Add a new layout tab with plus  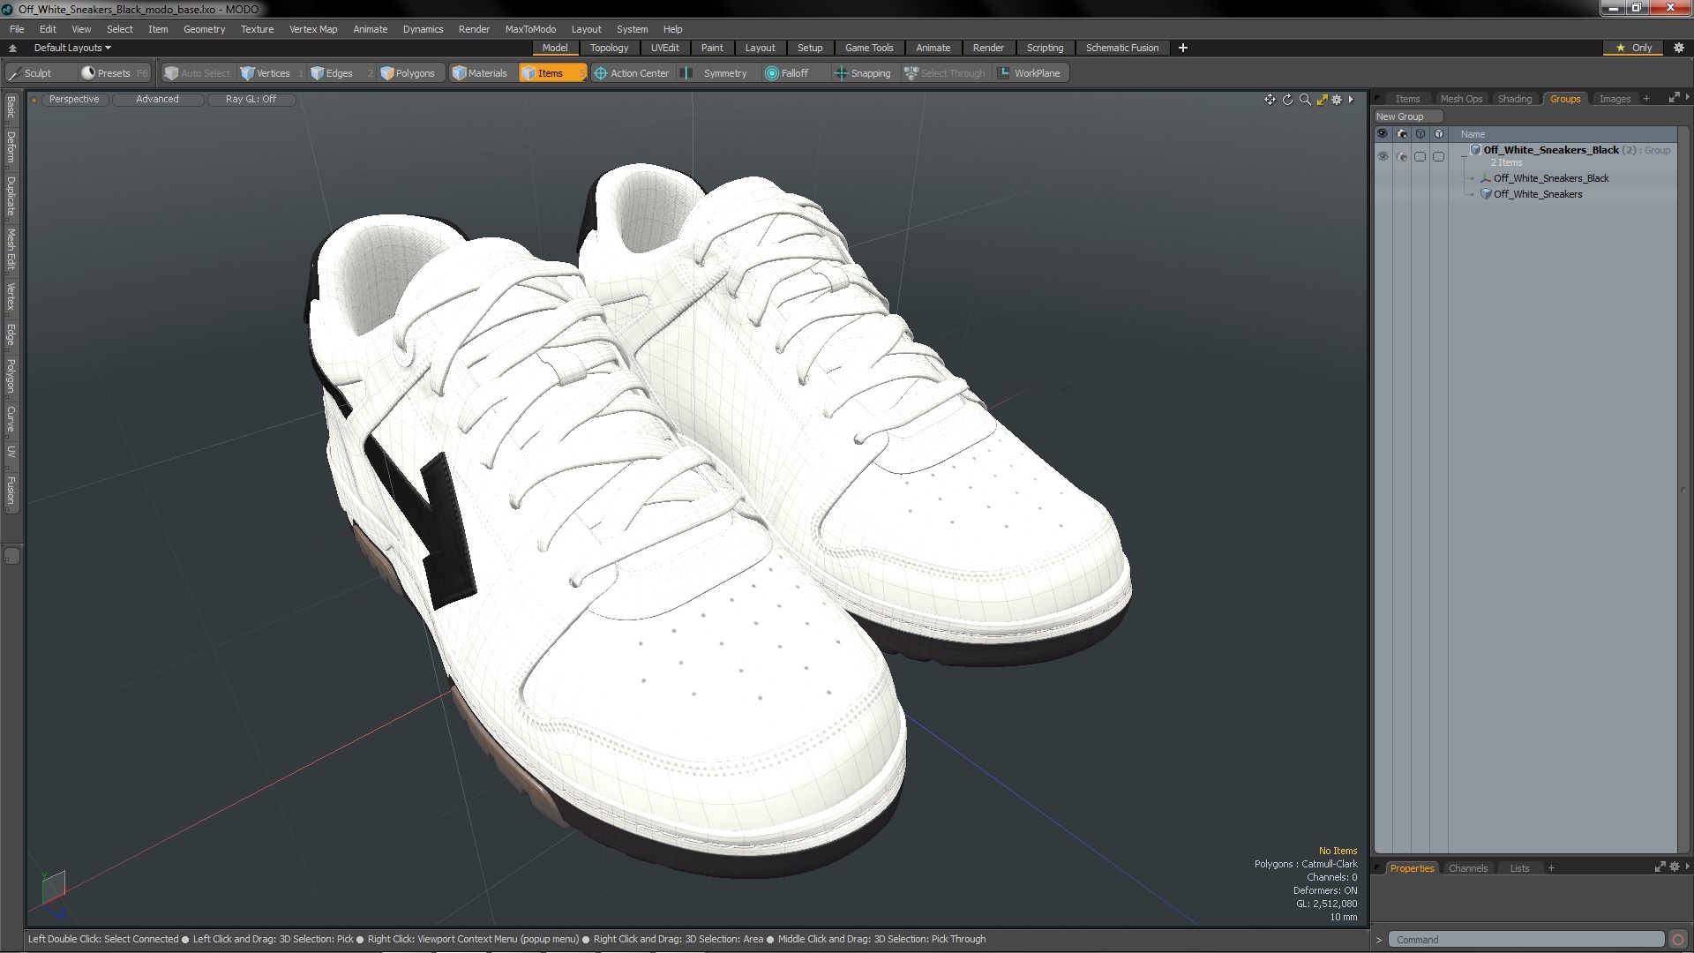[x=1182, y=48]
